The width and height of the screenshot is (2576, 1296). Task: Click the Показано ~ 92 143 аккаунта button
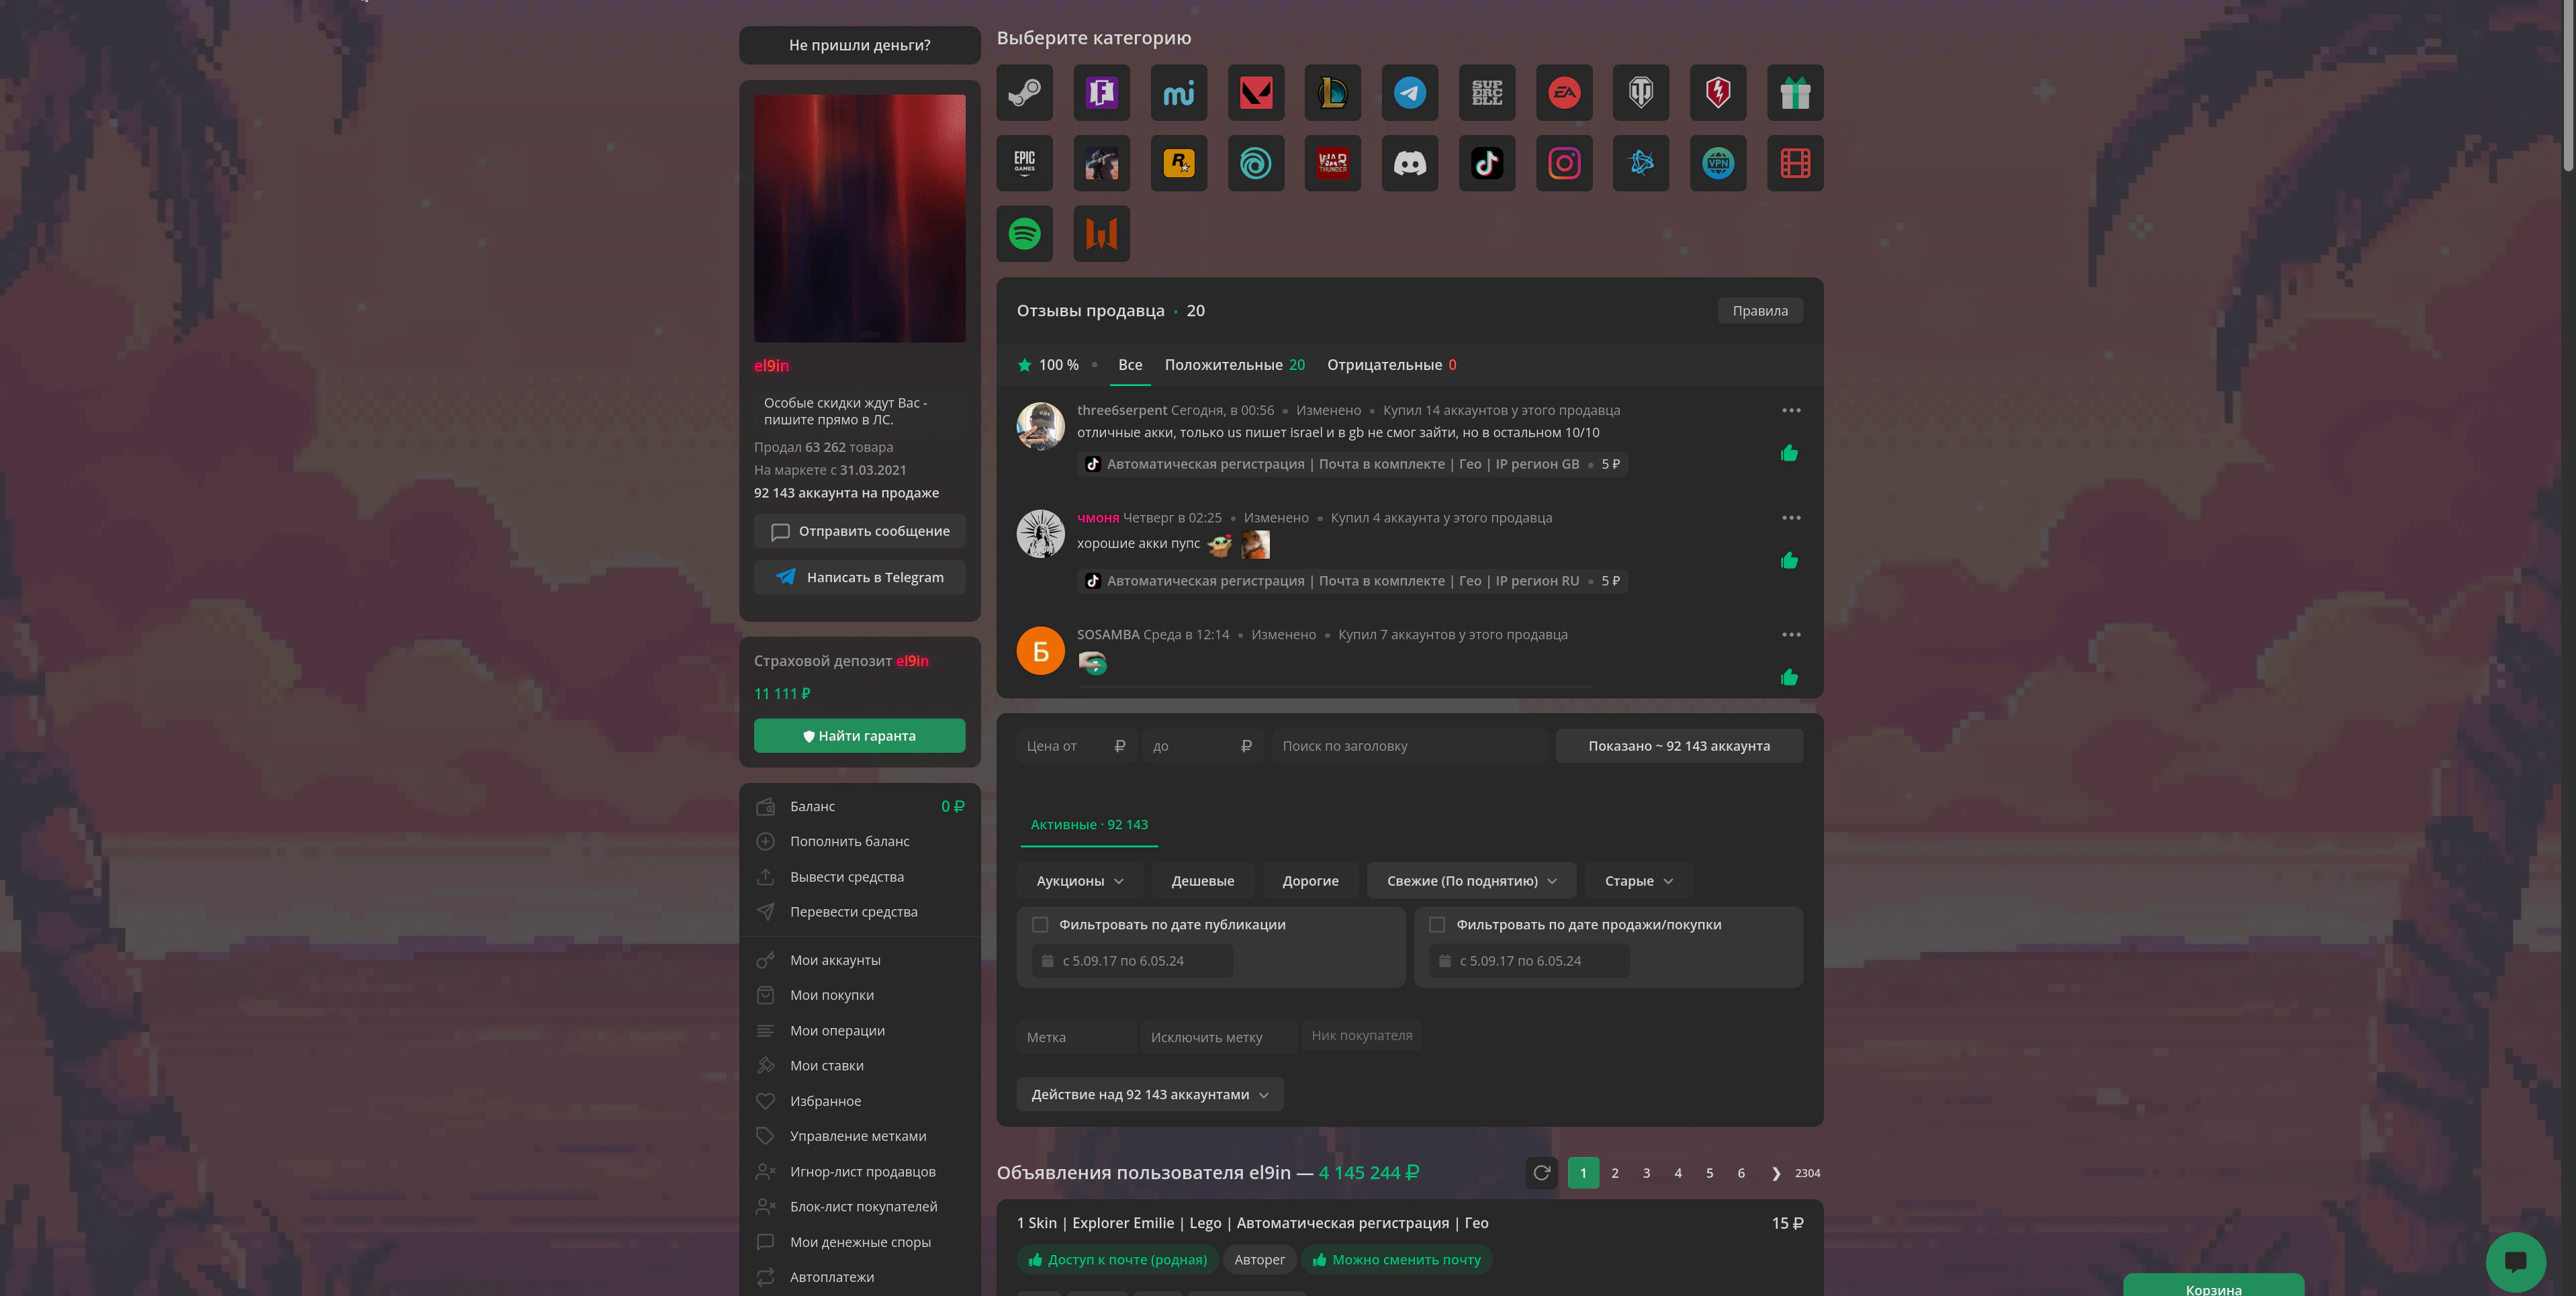pos(1679,746)
